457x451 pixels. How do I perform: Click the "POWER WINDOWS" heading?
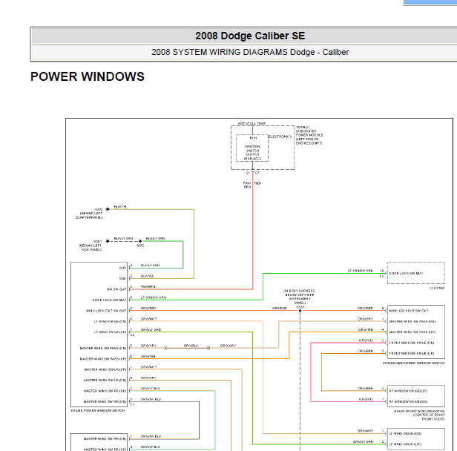pos(88,76)
